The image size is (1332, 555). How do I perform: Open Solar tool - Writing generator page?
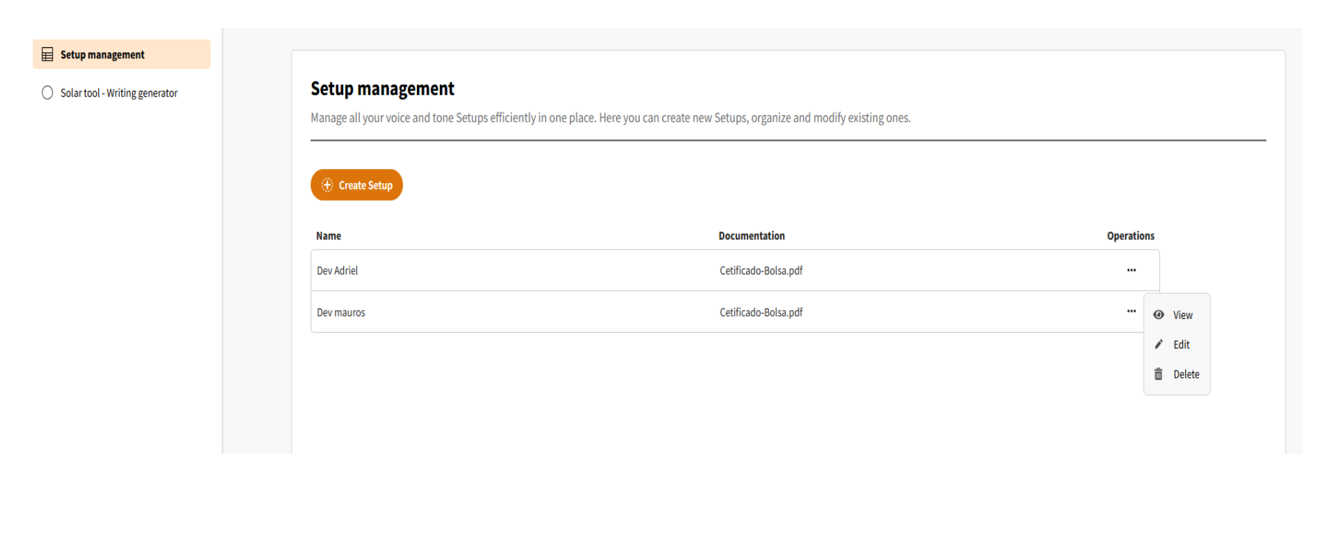[x=119, y=93]
